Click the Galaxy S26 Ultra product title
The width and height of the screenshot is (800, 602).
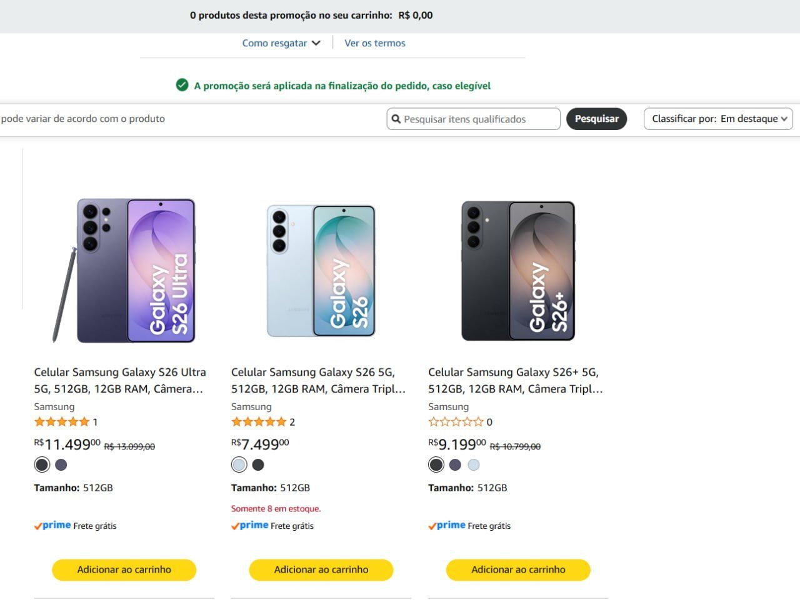(120, 380)
